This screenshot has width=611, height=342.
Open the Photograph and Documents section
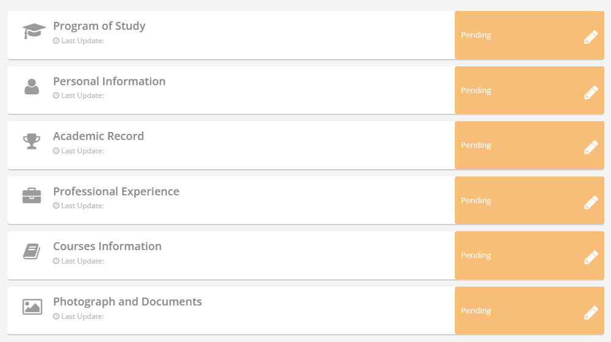point(127,302)
